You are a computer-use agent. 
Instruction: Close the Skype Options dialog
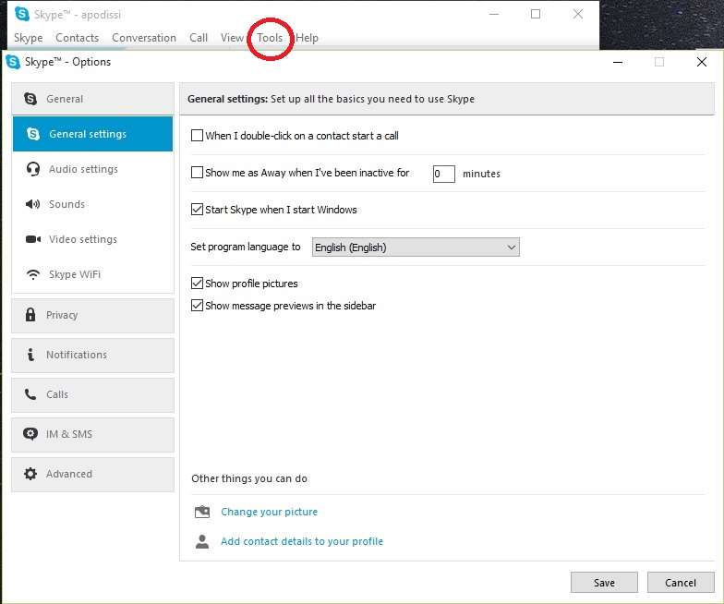coord(702,62)
